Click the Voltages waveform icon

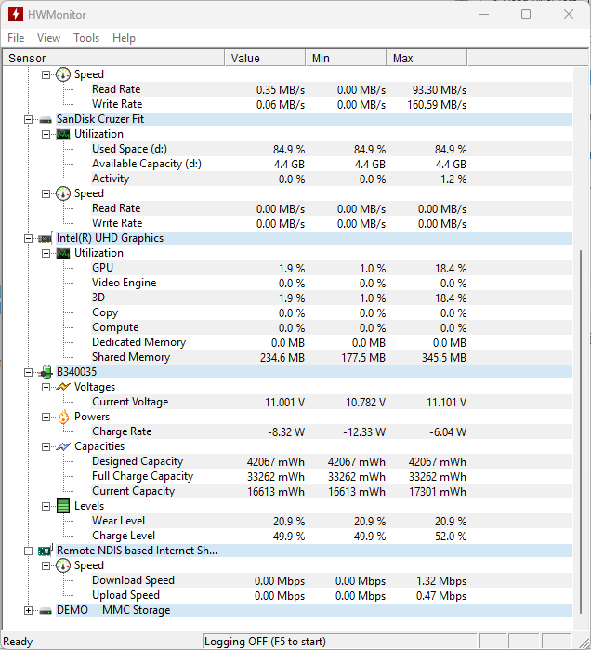coord(63,387)
